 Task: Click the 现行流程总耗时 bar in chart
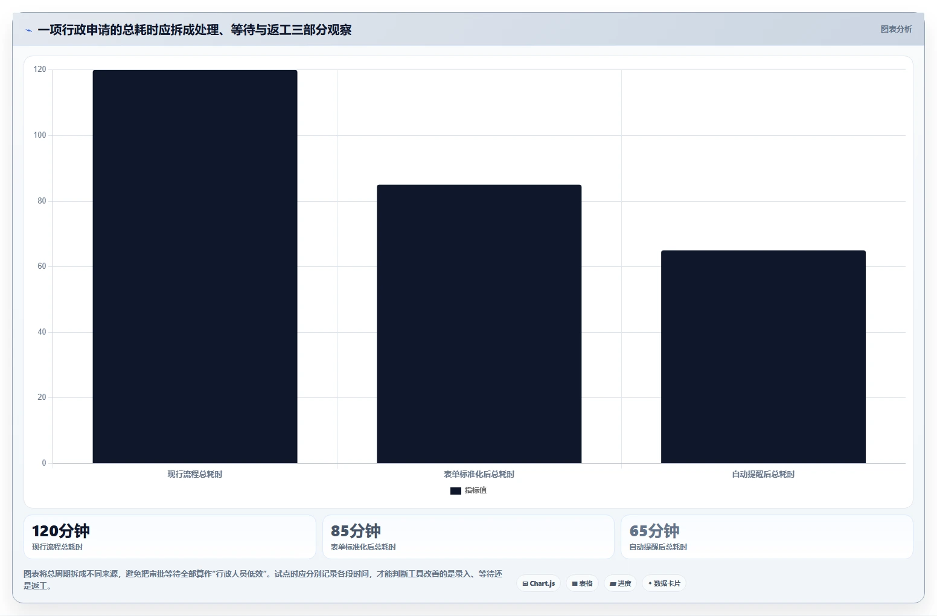(x=195, y=266)
